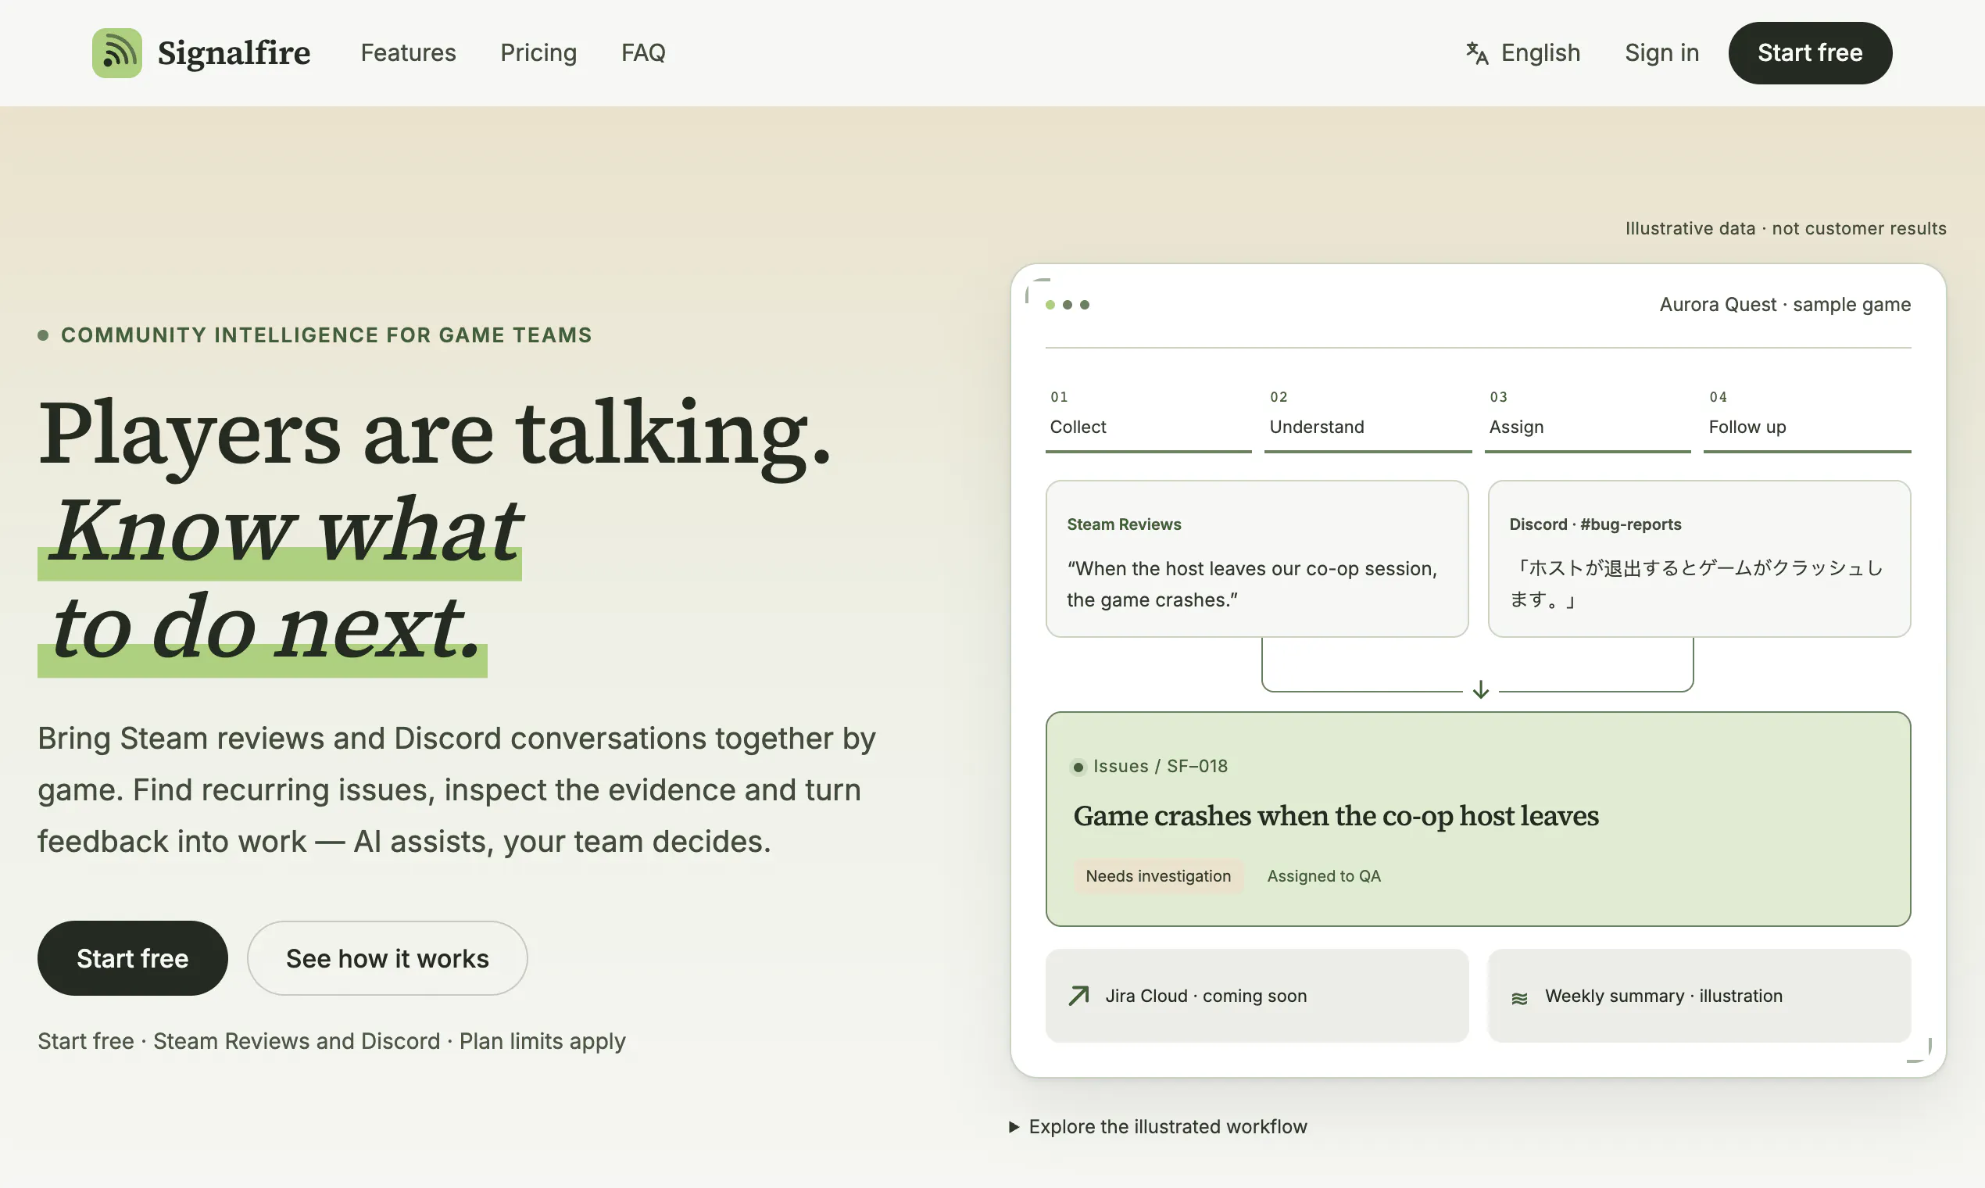Click the down arrow between feedback cards and issue
1985x1188 pixels.
point(1481,689)
